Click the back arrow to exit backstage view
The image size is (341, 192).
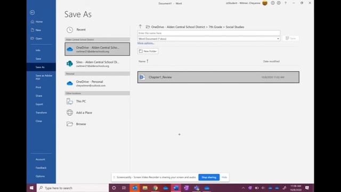[x=32, y=12]
